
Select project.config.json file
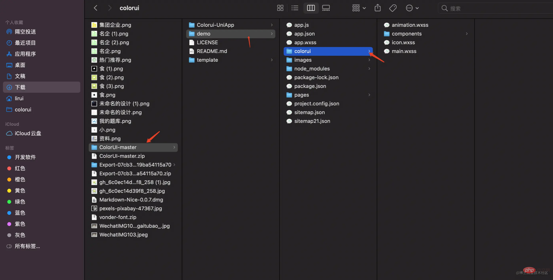(x=328, y=104)
